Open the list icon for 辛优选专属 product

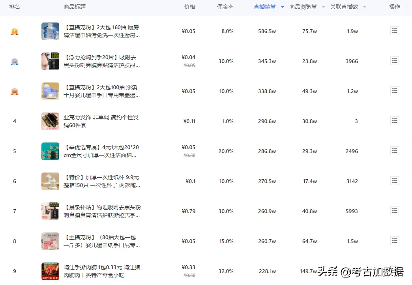click(x=394, y=151)
